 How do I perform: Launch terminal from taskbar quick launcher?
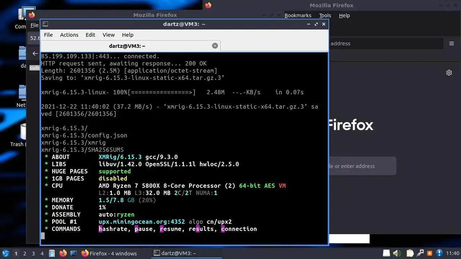pos(73,253)
